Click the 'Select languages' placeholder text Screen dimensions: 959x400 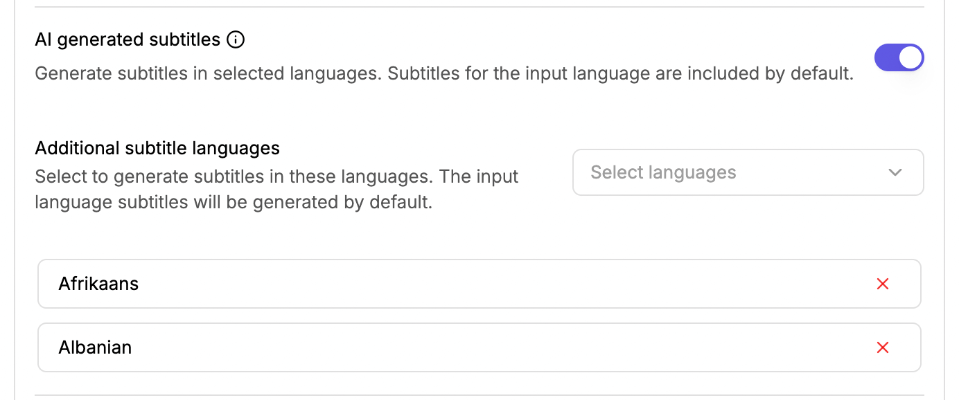click(x=663, y=172)
